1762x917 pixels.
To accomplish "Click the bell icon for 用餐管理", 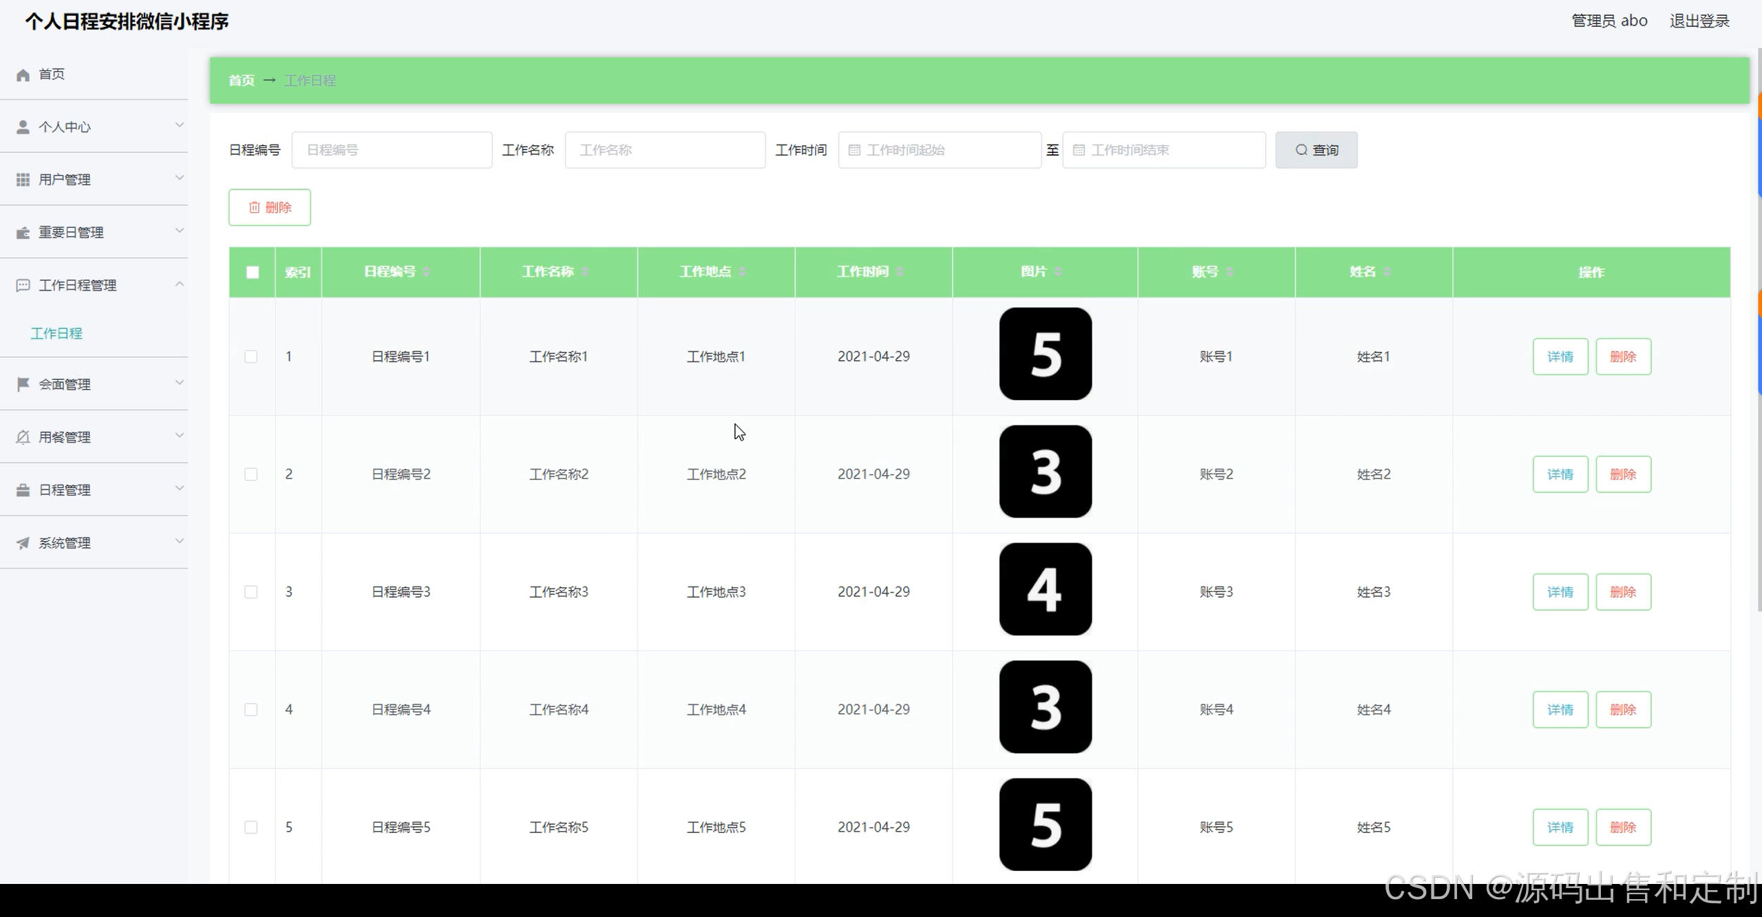I will coord(23,437).
